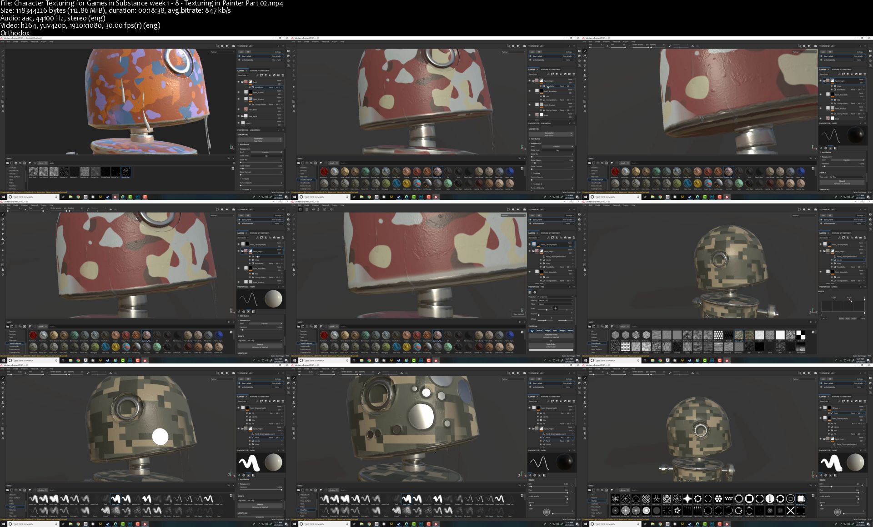Orange camo frame: click the Add fill layer icon
This screenshot has width=873, height=527.
(x=270, y=75)
